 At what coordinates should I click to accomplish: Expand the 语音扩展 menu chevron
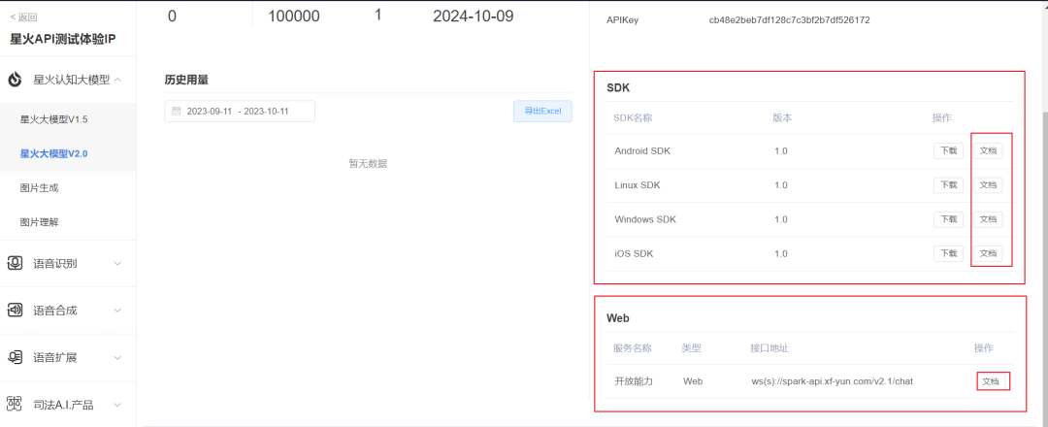pyautogui.click(x=117, y=357)
